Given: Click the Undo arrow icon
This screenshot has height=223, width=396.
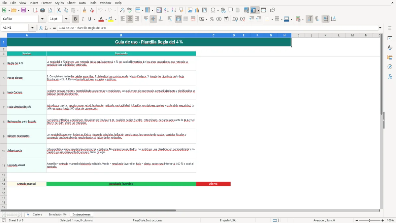Looking at the screenshot, I should [x=100, y=10].
